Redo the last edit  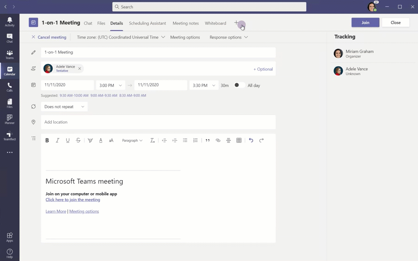(261, 140)
